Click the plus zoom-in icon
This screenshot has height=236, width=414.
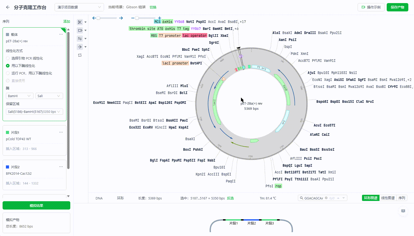click(x=160, y=18)
